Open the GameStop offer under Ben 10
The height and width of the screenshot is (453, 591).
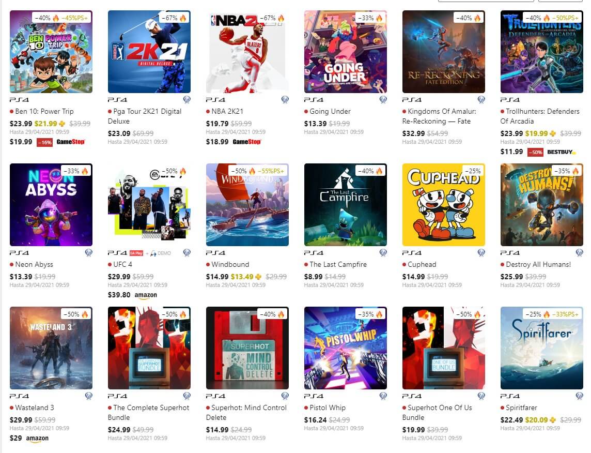click(48, 142)
